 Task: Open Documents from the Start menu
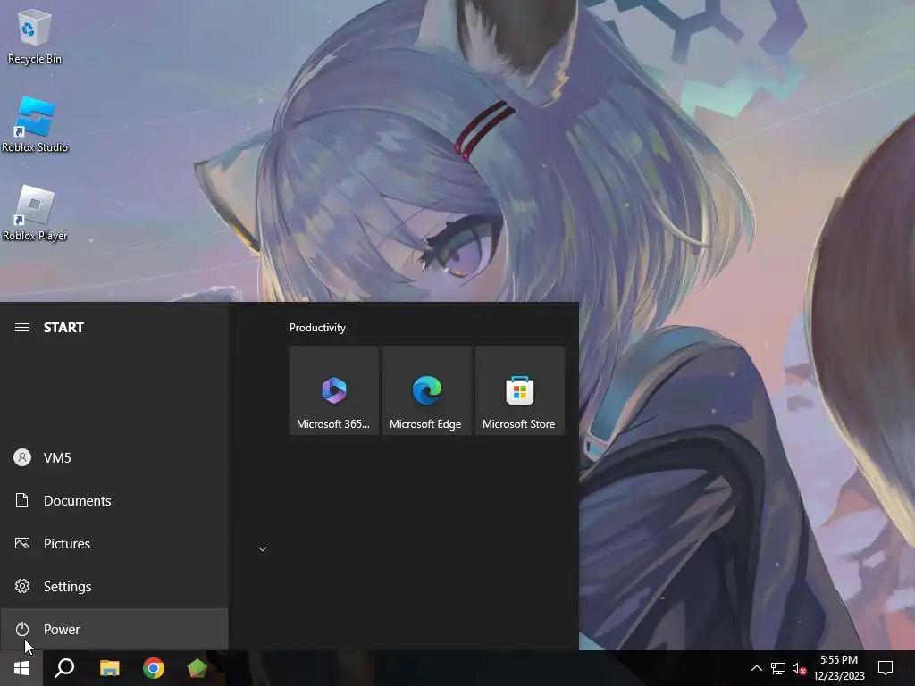pos(113,500)
